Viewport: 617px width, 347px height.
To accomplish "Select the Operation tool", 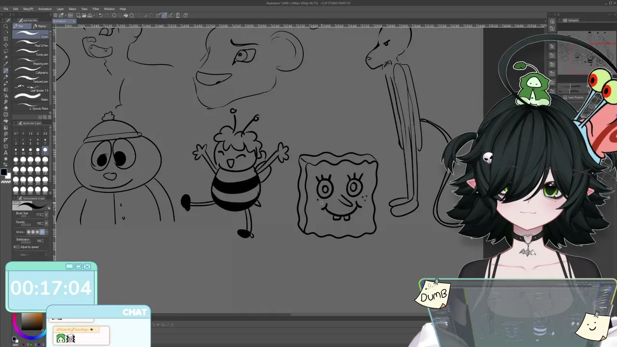I will point(6,39).
